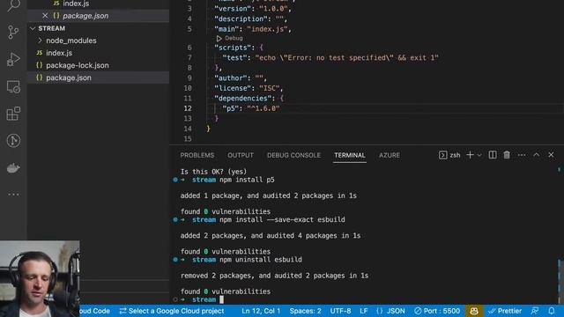Viewport: 564px width, 317px height.
Task: Click the "p5" dependency key in editor
Action: (231, 108)
